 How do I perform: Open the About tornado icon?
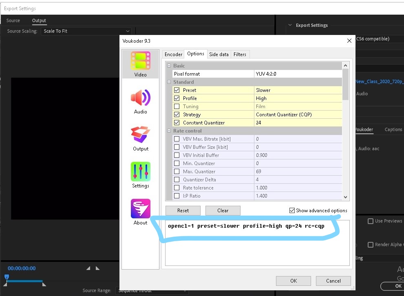pyautogui.click(x=140, y=209)
